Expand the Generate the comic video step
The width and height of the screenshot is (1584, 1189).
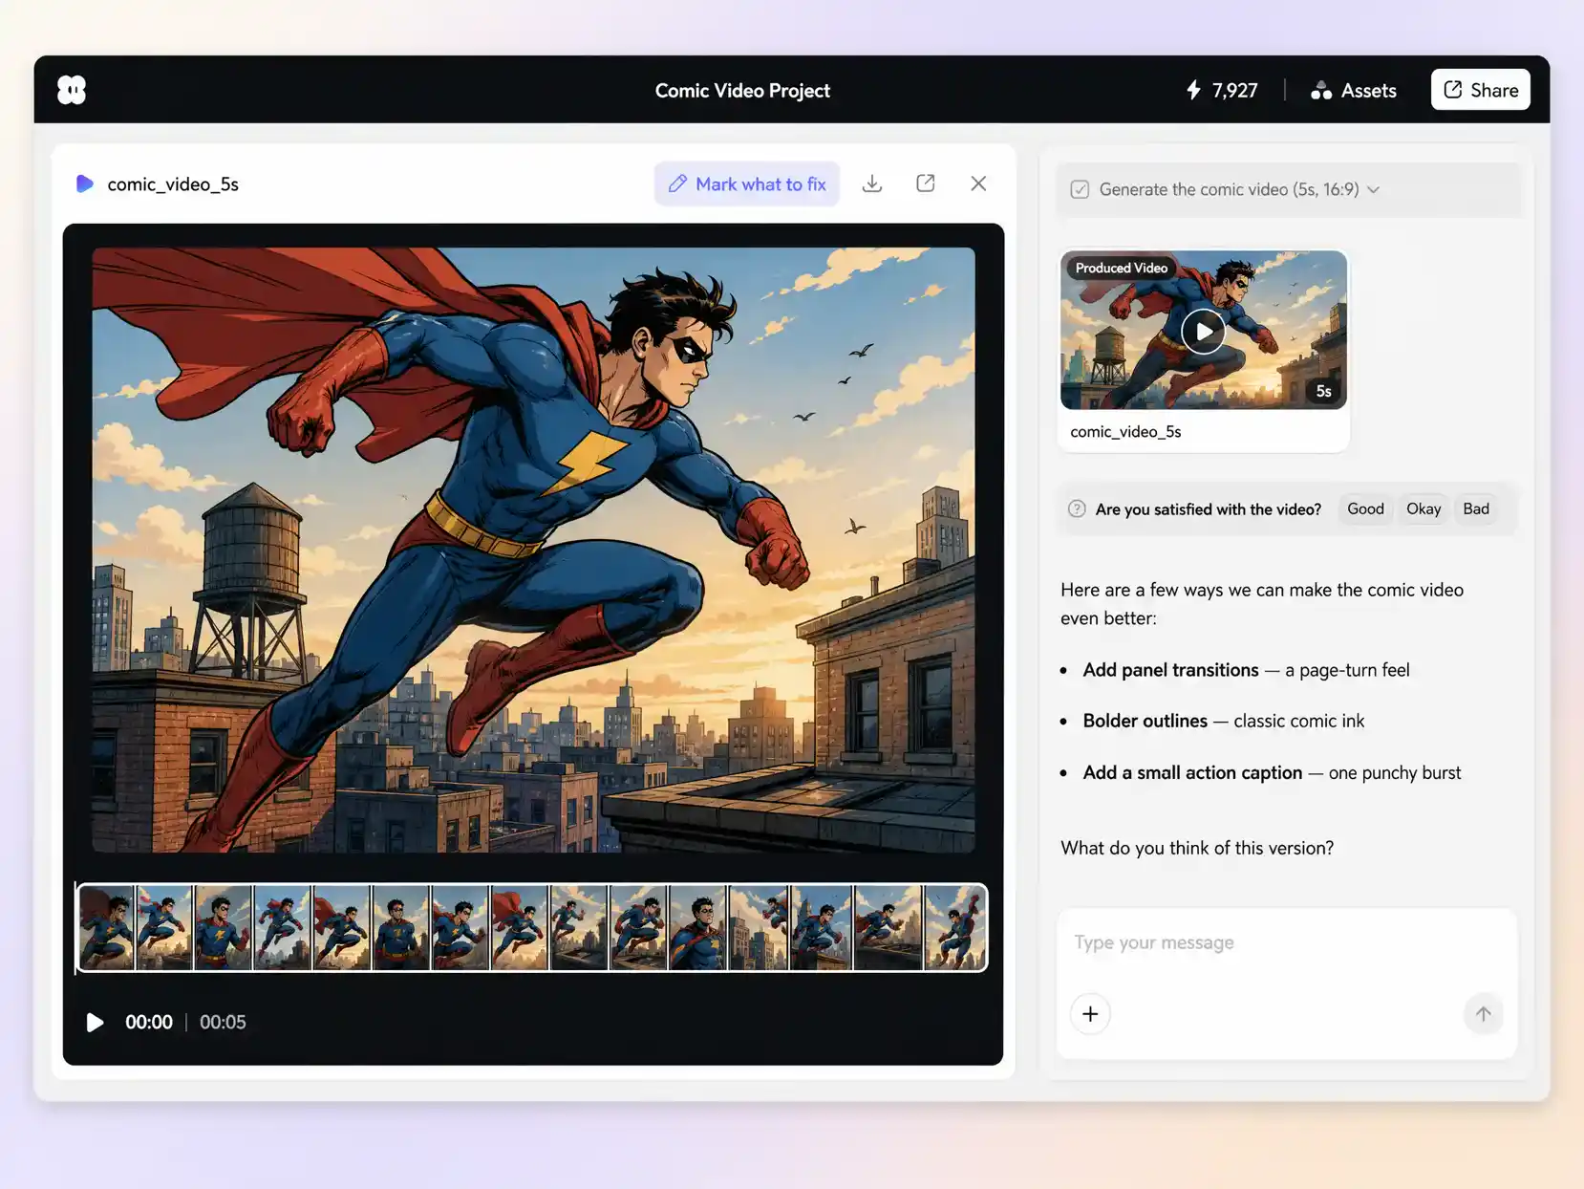tap(1373, 189)
